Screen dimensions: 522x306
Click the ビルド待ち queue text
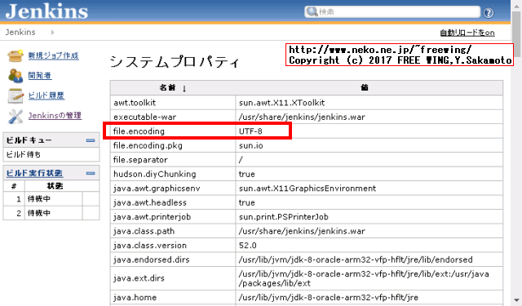[24, 154]
